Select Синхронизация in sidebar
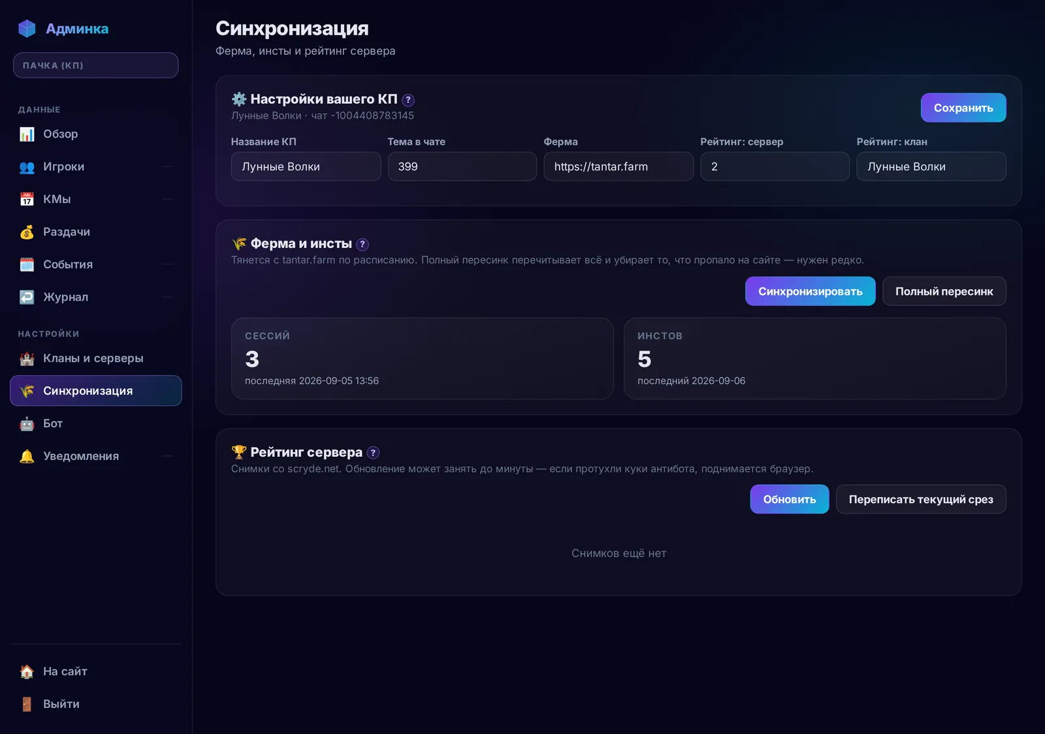Image resolution: width=1045 pixels, height=734 pixels. [x=96, y=391]
